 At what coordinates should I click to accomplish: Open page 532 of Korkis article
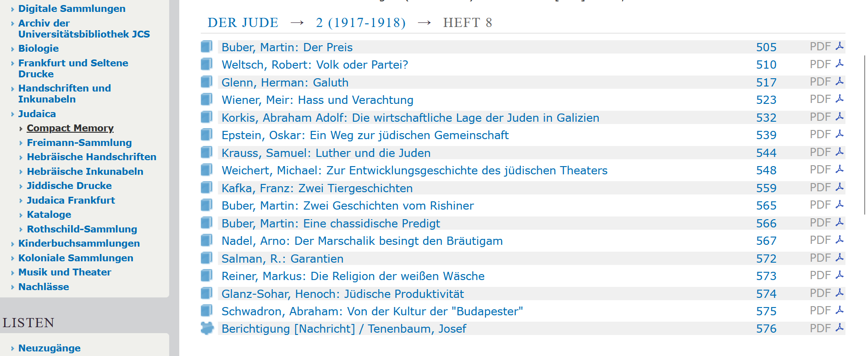(x=766, y=118)
